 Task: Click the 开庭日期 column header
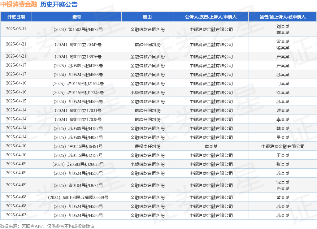point(16,17)
